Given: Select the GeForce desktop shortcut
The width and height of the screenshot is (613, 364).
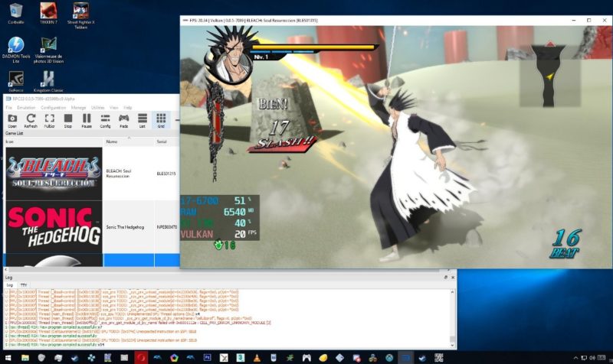Looking at the screenshot, I should coord(15,82).
